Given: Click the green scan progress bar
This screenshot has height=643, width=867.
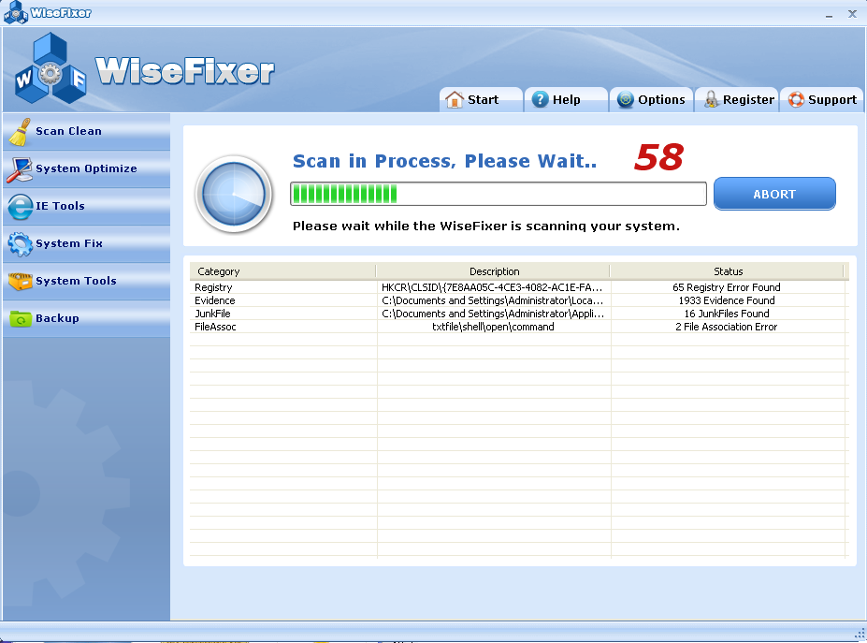Looking at the screenshot, I should (498, 194).
